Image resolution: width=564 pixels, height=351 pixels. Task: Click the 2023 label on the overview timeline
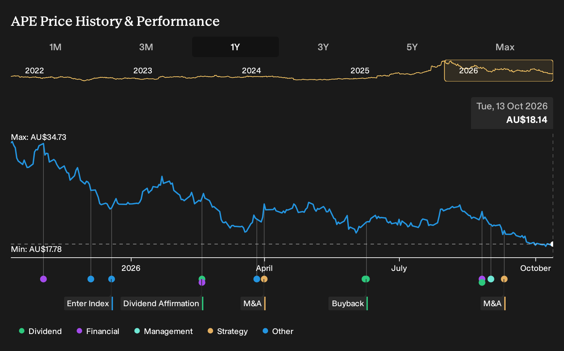pos(143,71)
